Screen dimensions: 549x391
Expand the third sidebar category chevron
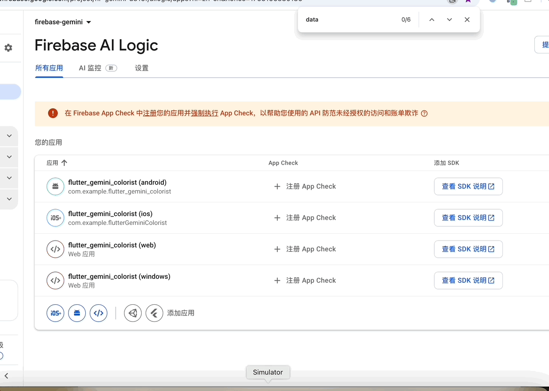pos(9,178)
